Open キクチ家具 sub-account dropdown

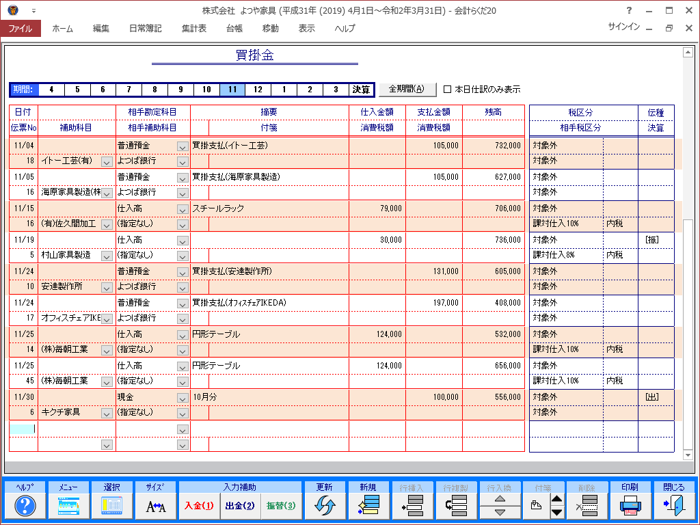tap(107, 414)
